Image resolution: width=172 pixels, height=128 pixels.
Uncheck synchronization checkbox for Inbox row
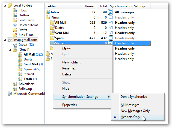pyautogui.click(x=111, y=12)
